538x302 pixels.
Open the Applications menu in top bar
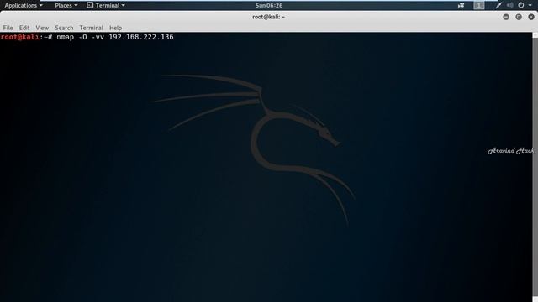point(24,6)
